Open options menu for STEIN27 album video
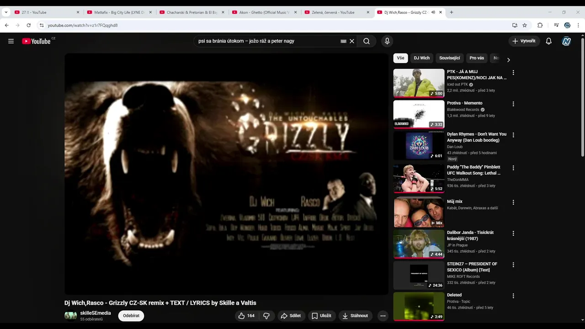This screenshot has height=329, width=585. 513,265
